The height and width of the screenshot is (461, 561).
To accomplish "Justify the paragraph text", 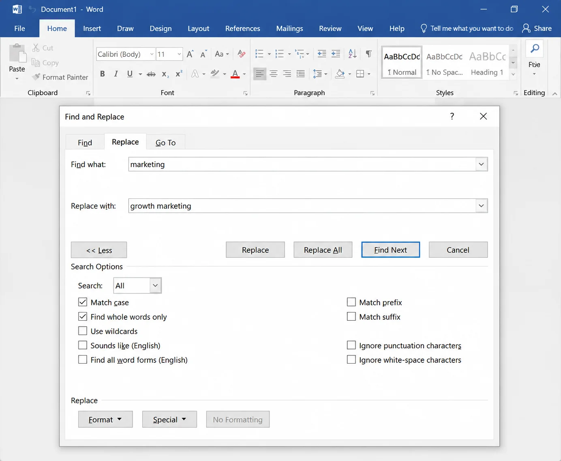I will [300, 74].
